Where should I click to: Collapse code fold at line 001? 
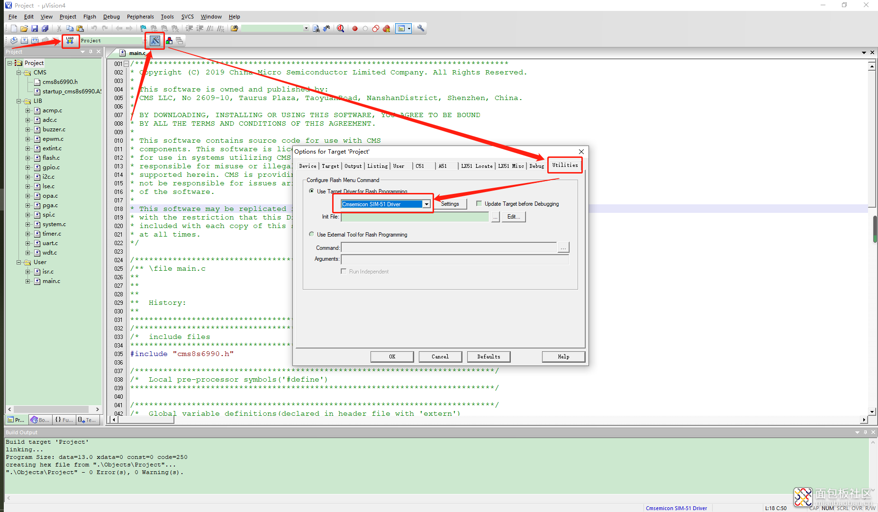[127, 64]
